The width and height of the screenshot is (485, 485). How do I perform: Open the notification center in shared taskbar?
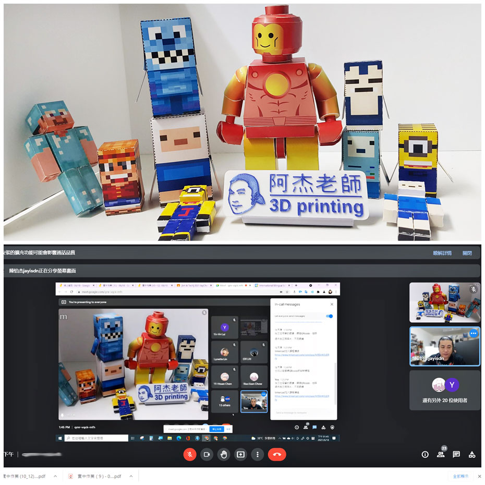click(x=334, y=438)
